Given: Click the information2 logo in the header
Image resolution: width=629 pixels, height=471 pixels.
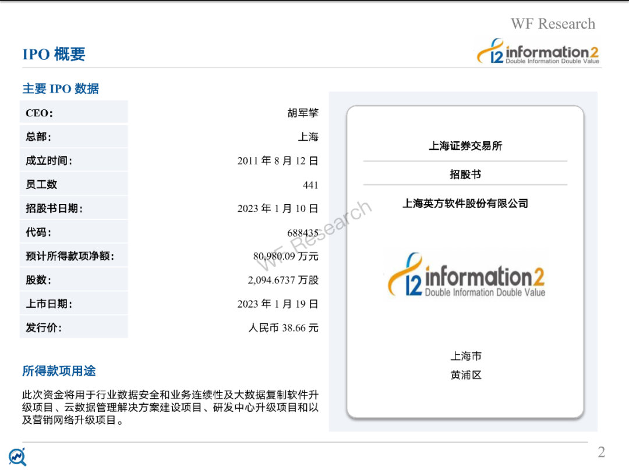Looking at the screenshot, I should [538, 51].
